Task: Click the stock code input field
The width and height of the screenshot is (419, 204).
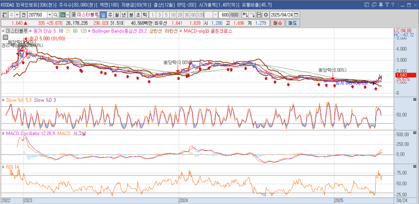Action: (x=37, y=15)
